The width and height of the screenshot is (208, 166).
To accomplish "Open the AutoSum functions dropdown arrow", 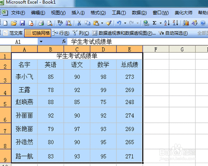I will pos(161,23).
